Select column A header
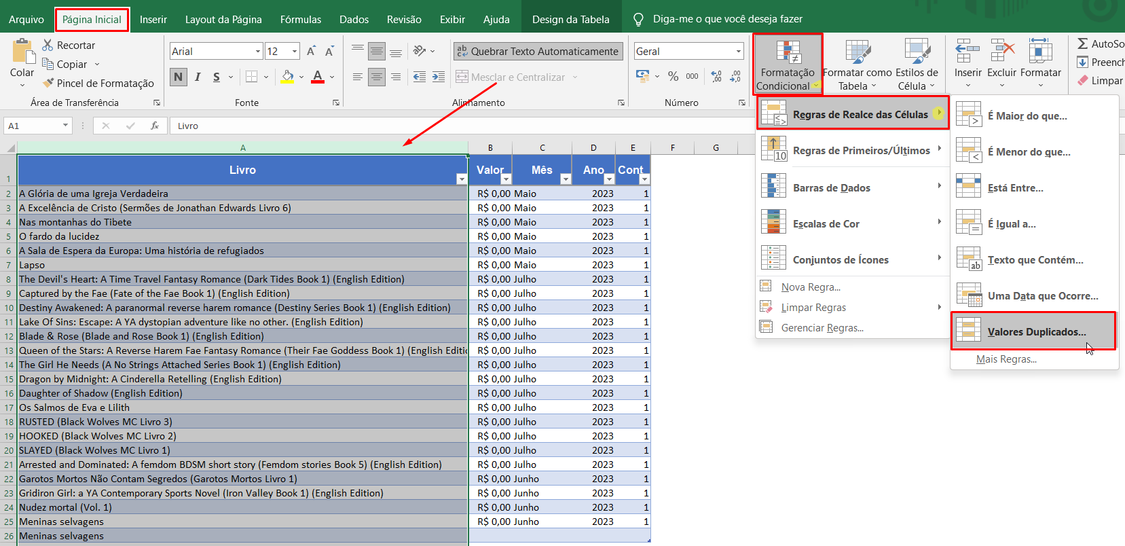The height and width of the screenshot is (546, 1125). [x=242, y=147]
